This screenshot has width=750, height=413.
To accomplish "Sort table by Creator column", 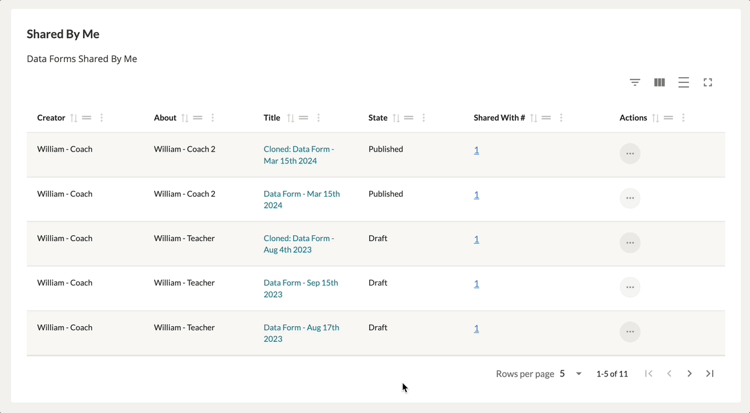I will coord(74,118).
